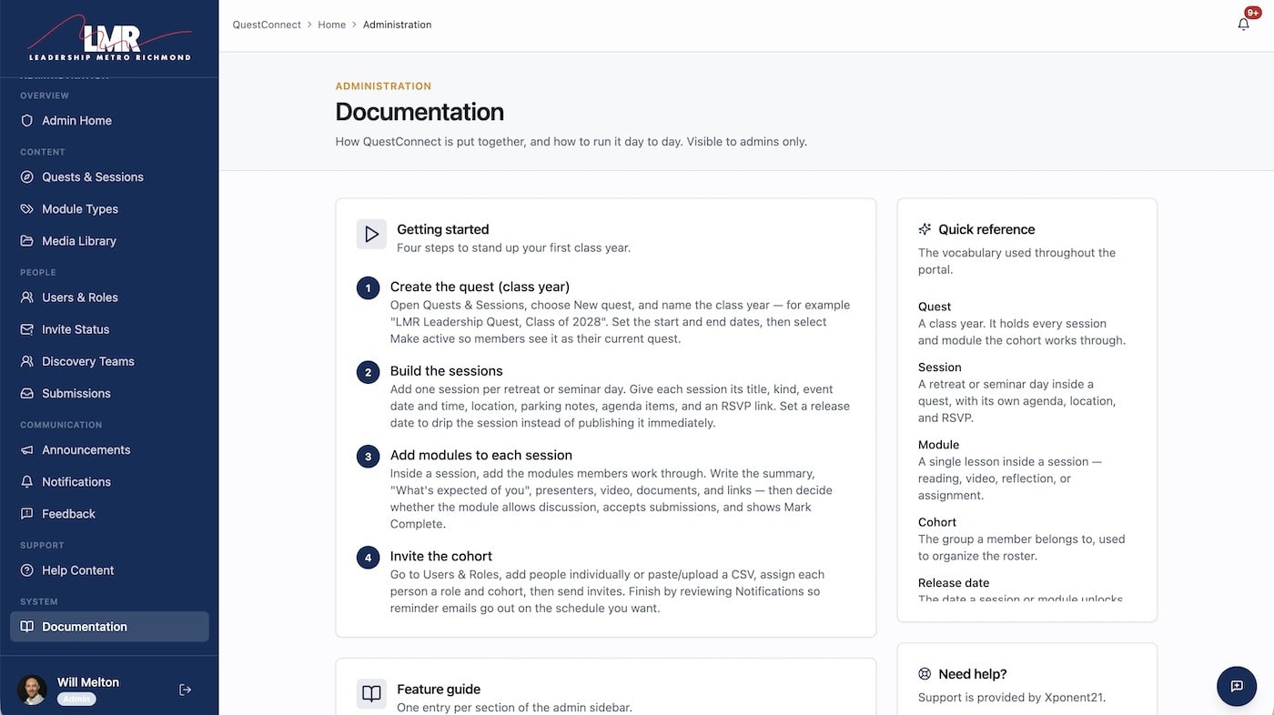The width and height of the screenshot is (1274, 715).
Task: Select Help Content under Support
Action: (x=109, y=570)
